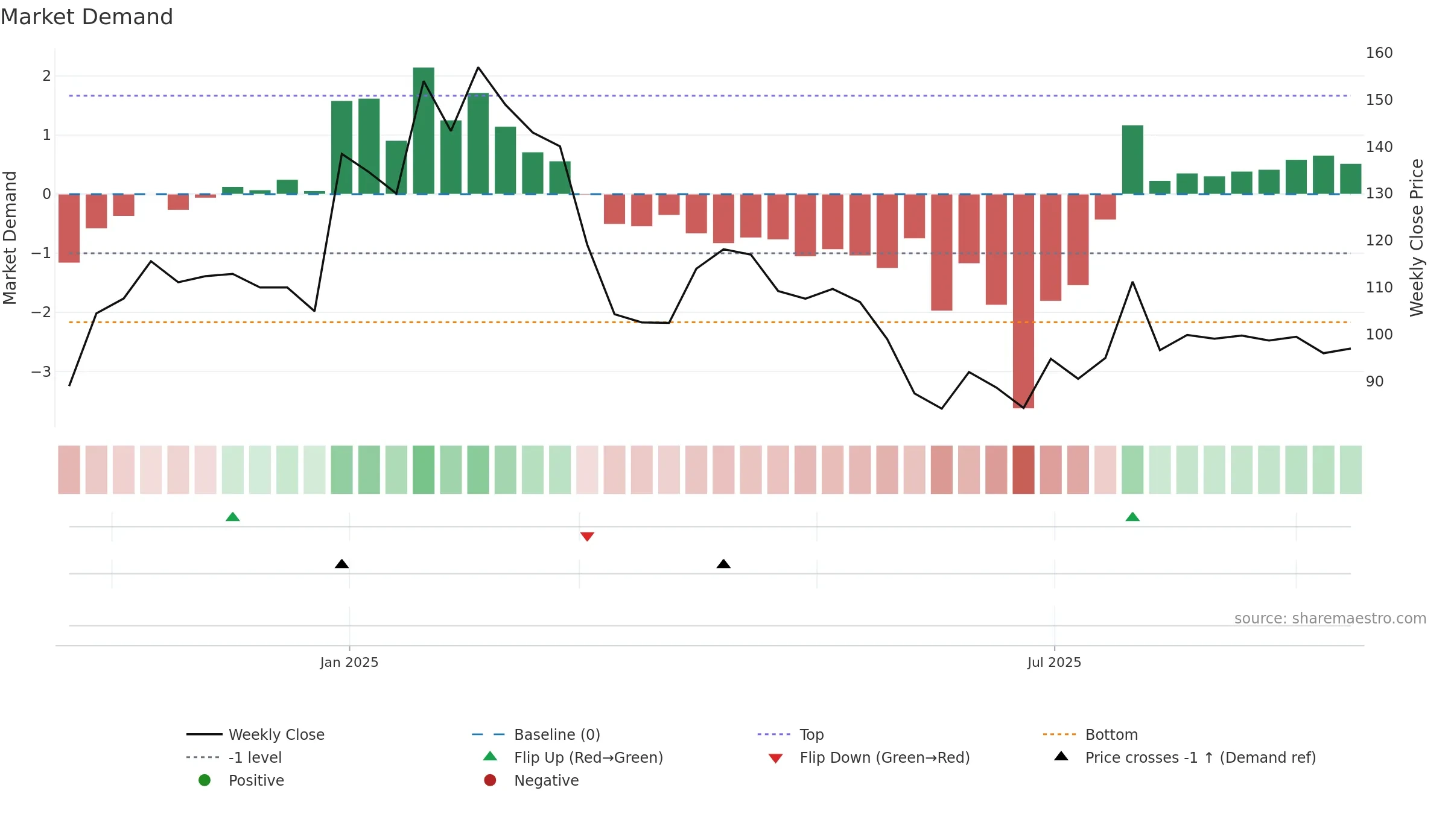This screenshot has width=1448, height=814.
Task: Toggle the Bottom legend entry
Action: (1090, 734)
